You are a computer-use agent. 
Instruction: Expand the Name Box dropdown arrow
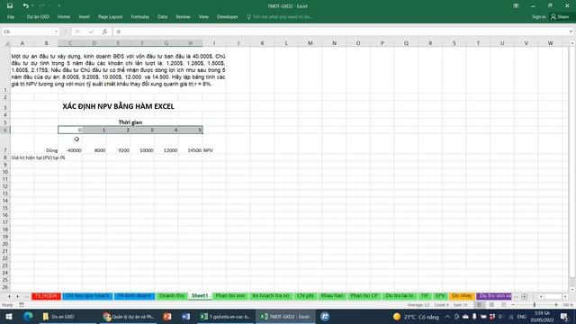click(x=56, y=31)
